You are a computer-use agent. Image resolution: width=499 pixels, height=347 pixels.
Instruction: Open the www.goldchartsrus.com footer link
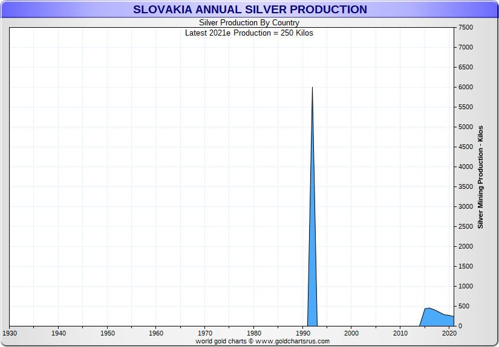click(x=293, y=341)
